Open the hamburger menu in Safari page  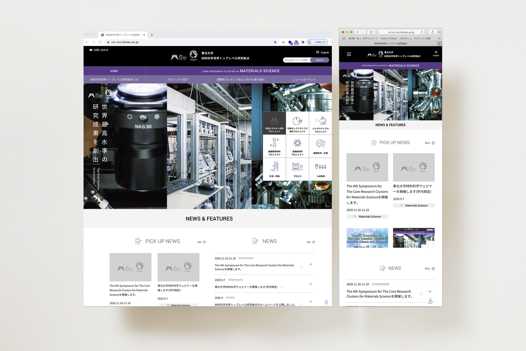click(349, 54)
